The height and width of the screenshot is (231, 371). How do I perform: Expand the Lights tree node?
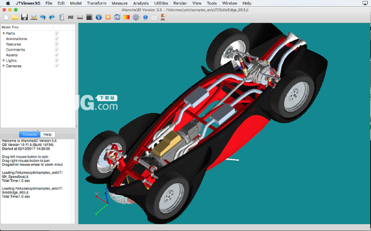pyautogui.click(x=4, y=60)
